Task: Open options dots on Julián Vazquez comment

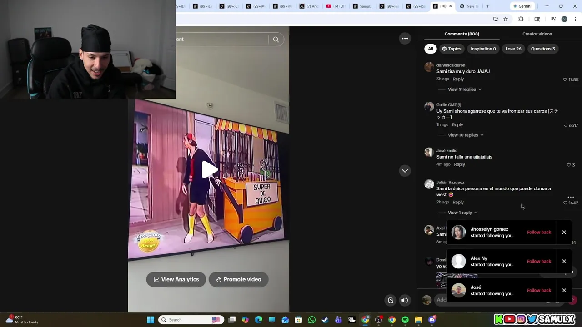Action: pyautogui.click(x=571, y=197)
